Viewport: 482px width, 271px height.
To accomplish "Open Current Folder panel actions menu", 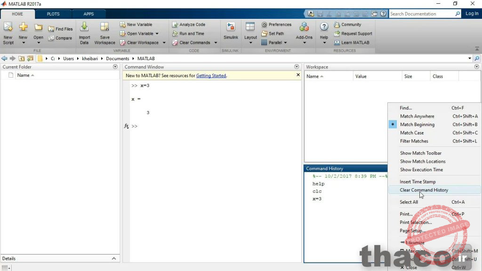I will [x=115, y=67].
